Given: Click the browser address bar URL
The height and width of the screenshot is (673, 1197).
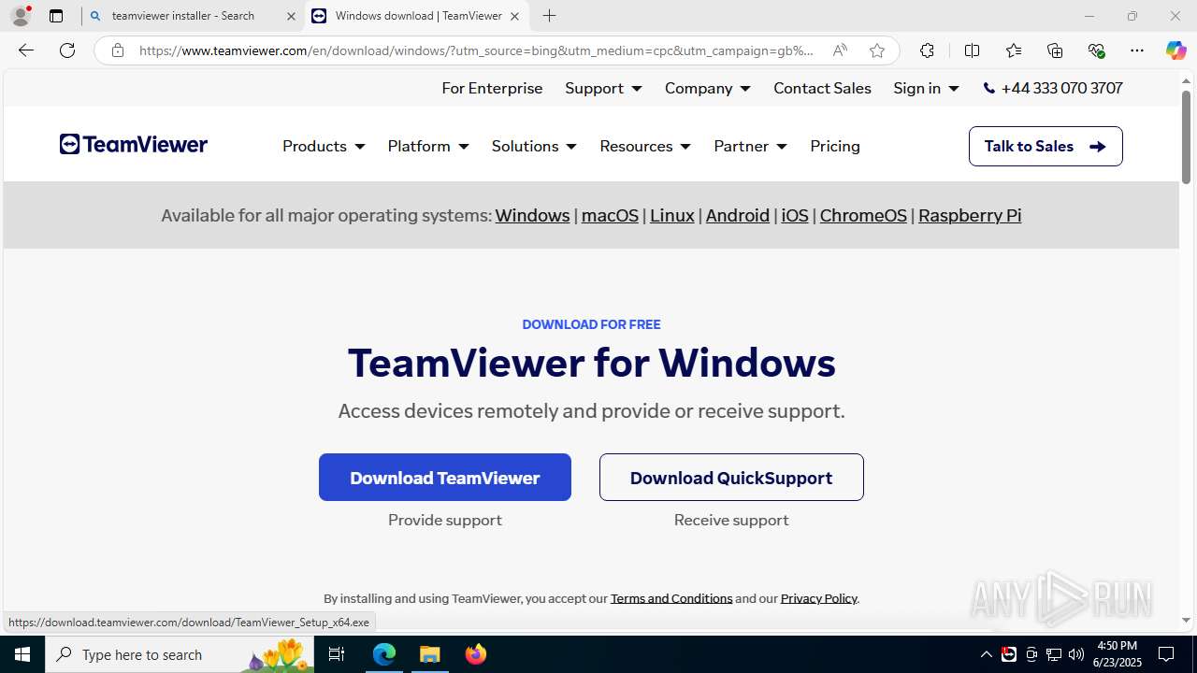Looking at the screenshot, I should pyautogui.click(x=477, y=50).
